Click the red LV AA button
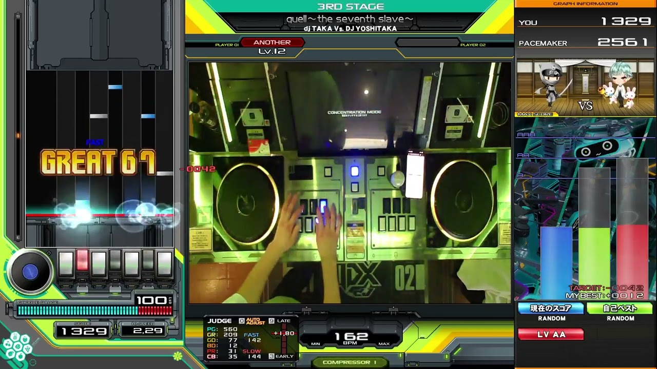Viewport: 657px width, 369px height. (551, 334)
